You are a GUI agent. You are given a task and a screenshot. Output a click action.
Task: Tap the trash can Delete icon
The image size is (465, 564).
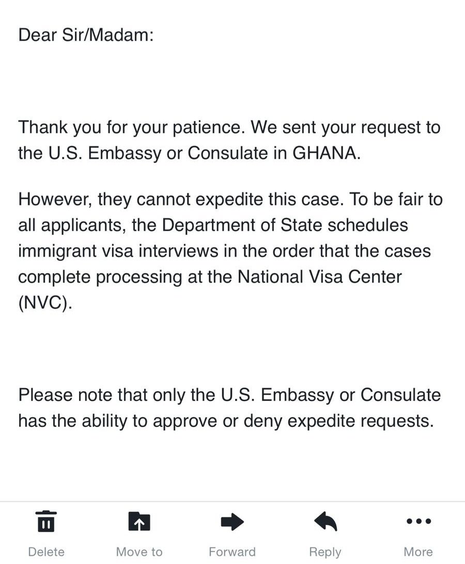[47, 521]
